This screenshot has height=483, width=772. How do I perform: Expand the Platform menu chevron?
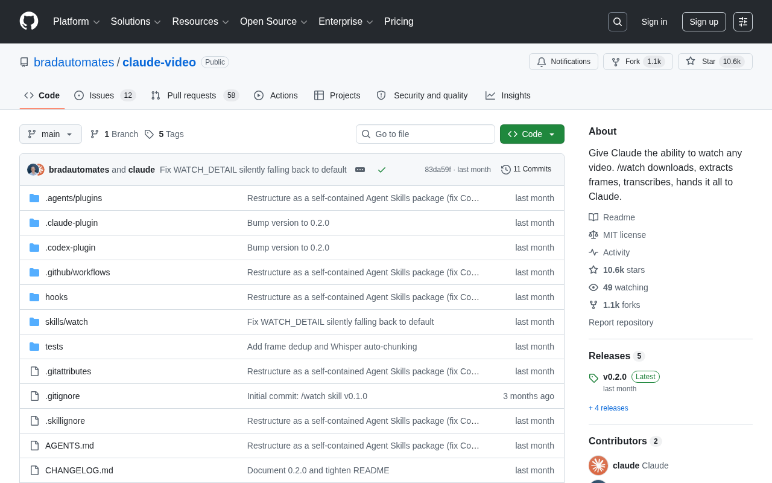[x=96, y=22]
